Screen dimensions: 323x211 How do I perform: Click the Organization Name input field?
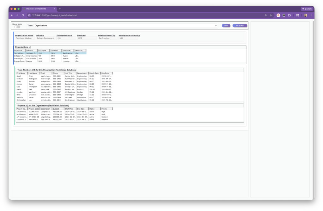tap(24, 38)
